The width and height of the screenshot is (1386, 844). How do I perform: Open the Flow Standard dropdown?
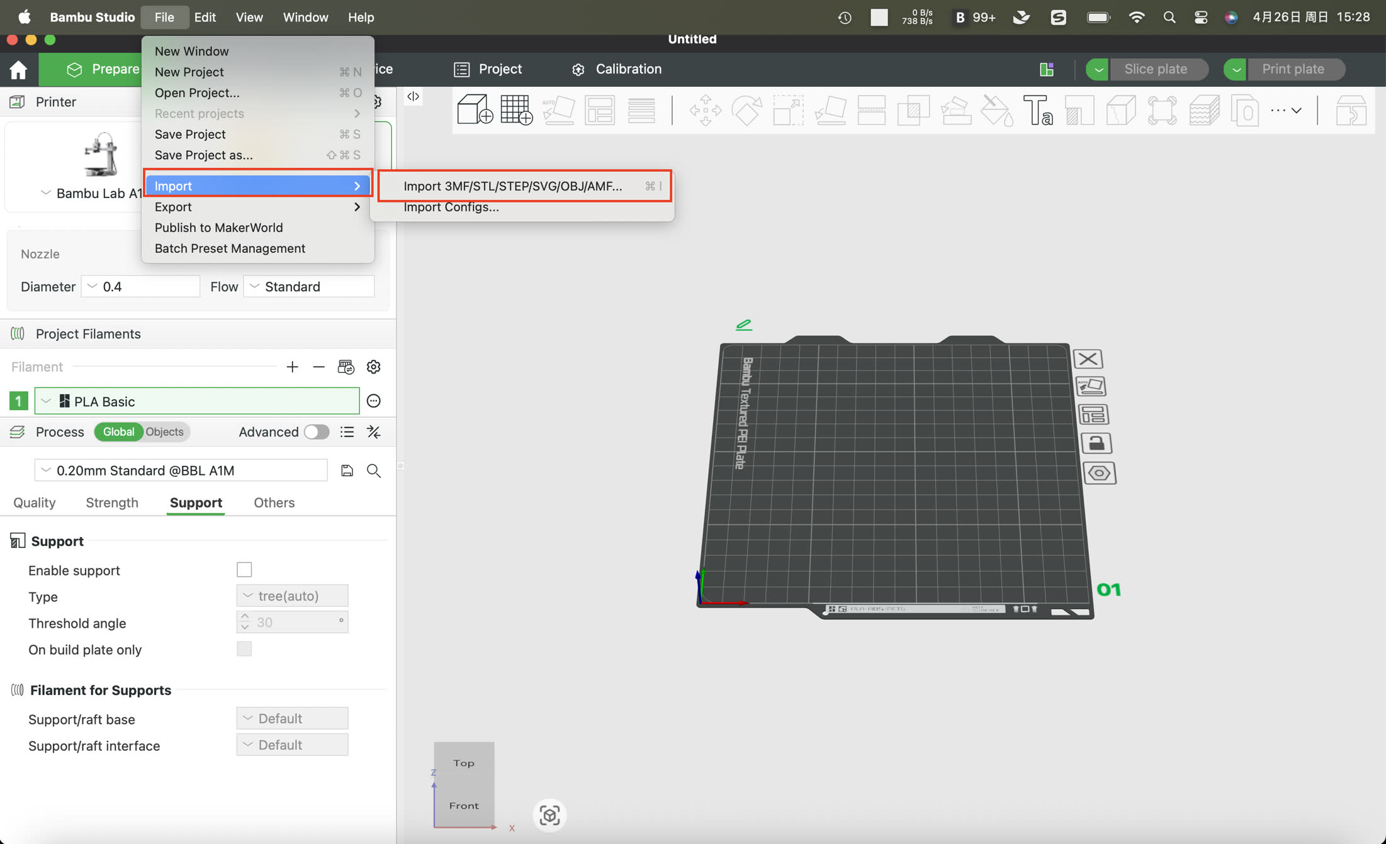(x=308, y=287)
